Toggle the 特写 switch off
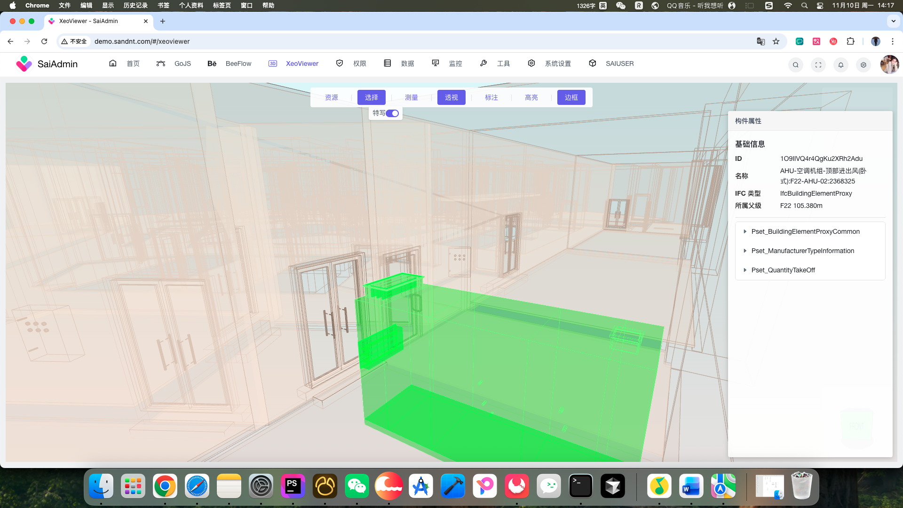The width and height of the screenshot is (903, 508). [392, 113]
